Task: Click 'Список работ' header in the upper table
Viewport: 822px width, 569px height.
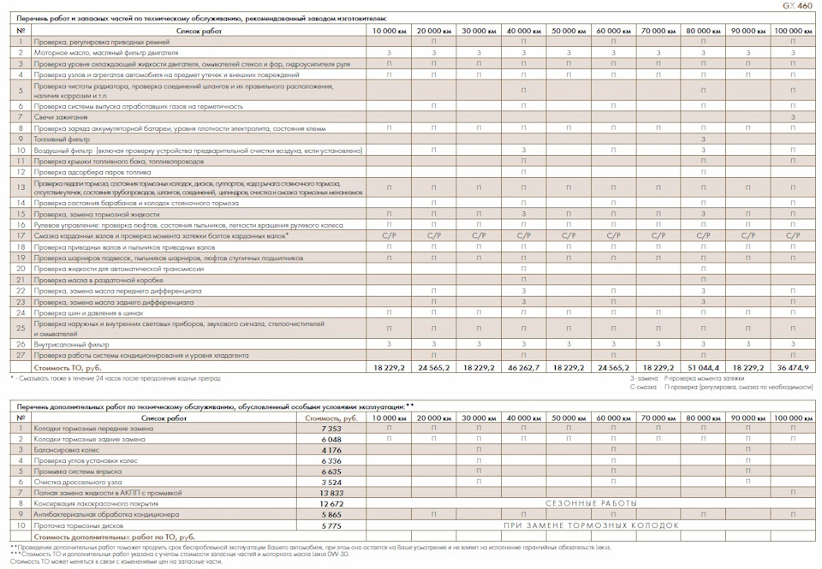Action: pos(199,31)
